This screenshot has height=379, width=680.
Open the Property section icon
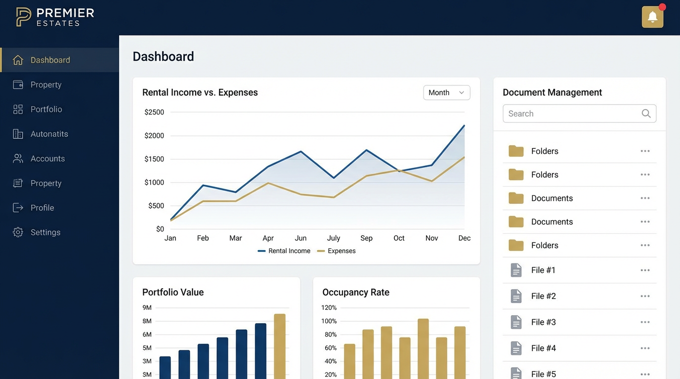tap(16, 84)
